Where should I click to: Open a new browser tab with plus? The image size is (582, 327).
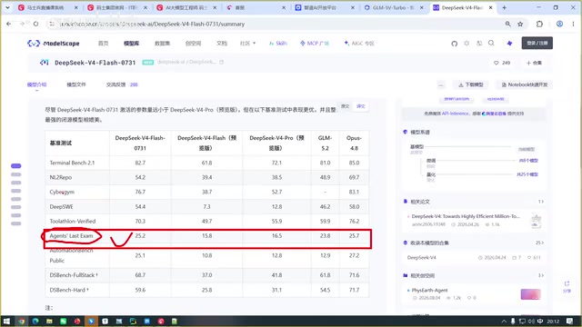(x=504, y=7)
